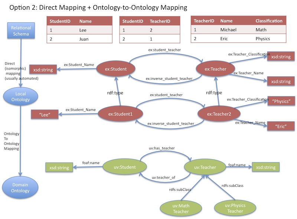This screenshot has width=297, height=219.
Task: Select the green uv:Student node
Action: 121,167
